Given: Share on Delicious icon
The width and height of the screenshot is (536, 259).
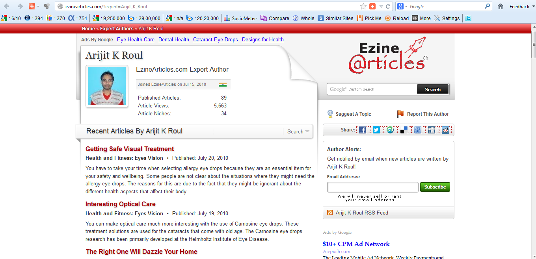Looking at the screenshot, I should point(404,130).
